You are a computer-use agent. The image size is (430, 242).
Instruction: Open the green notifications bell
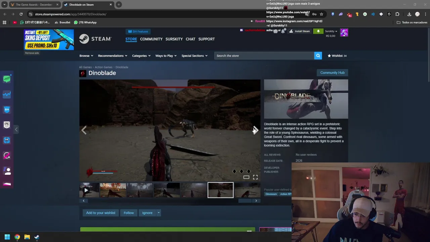pyautogui.click(x=318, y=31)
